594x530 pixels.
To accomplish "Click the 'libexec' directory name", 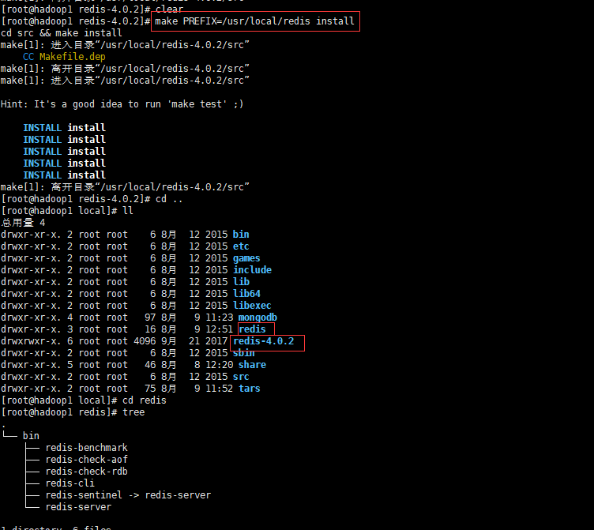I will coord(252,306).
